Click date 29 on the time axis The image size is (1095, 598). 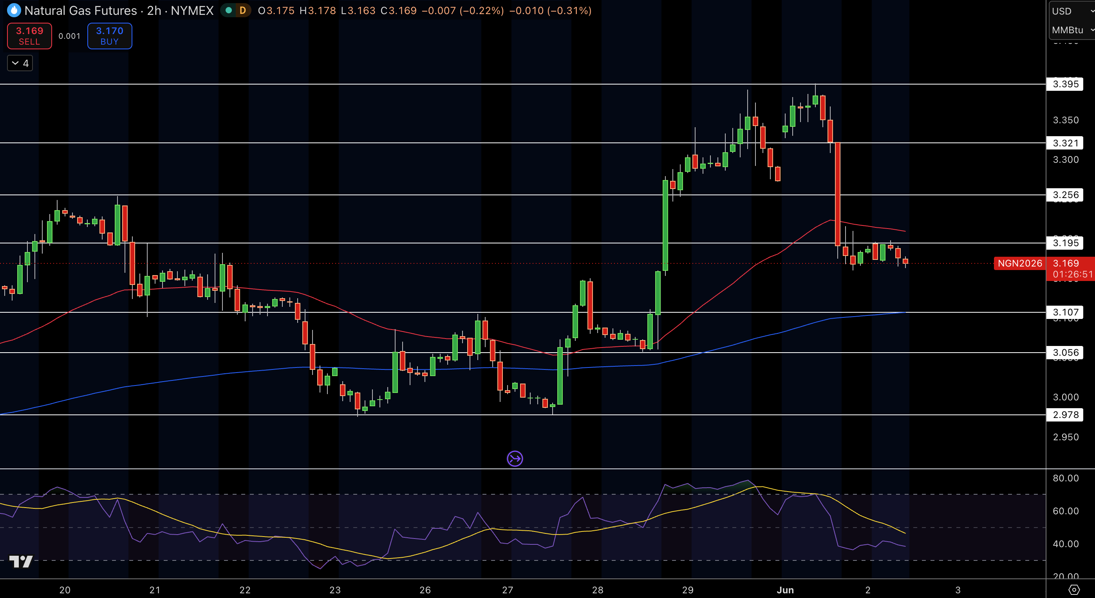tap(688, 590)
